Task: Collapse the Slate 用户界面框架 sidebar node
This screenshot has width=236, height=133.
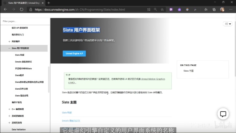Action: pos(9,48)
